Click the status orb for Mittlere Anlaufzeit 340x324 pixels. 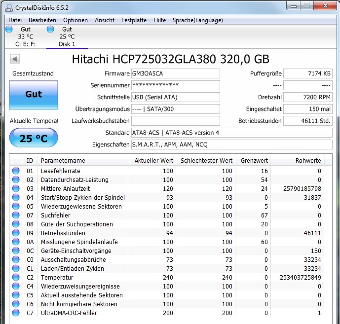click(16, 188)
